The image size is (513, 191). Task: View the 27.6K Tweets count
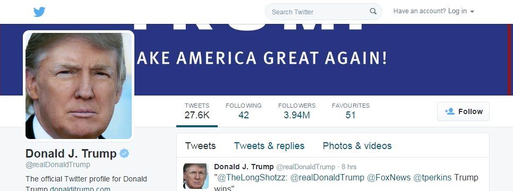point(197,111)
